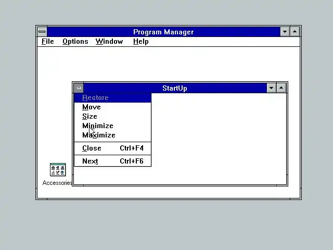Click the Program Manager title bar

coord(163,32)
